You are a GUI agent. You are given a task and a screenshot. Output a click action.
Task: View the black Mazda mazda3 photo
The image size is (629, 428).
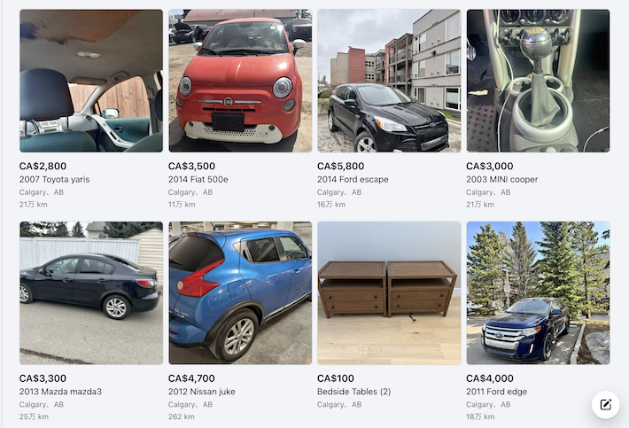[91, 292]
